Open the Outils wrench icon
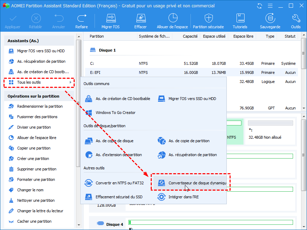307x230 pixels. tap(295, 21)
